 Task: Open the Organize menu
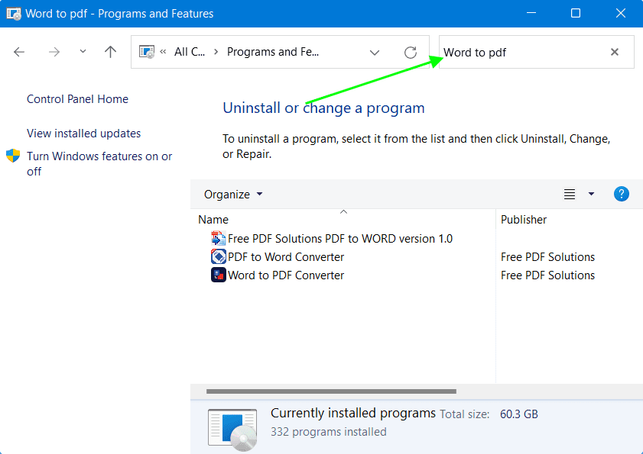[x=233, y=194]
